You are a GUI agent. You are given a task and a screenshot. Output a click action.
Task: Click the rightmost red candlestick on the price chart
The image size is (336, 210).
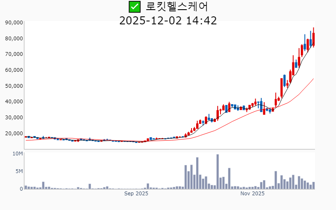[x=313, y=39]
